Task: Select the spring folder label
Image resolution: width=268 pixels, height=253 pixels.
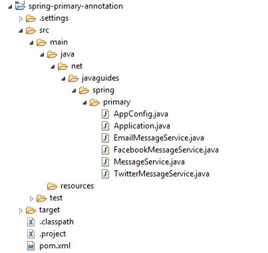Action: (x=103, y=91)
